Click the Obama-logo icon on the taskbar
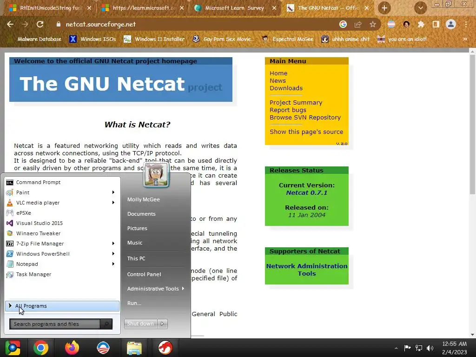This screenshot has height=357, width=476. [103, 348]
